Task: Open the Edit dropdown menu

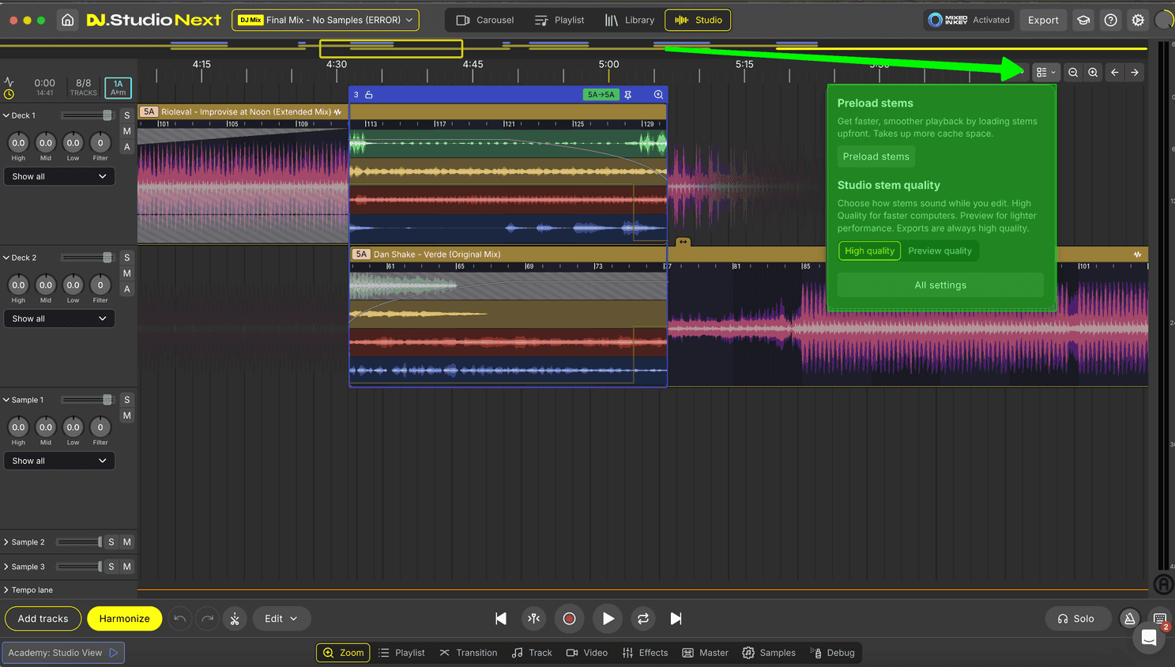Action: pyautogui.click(x=281, y=619)
